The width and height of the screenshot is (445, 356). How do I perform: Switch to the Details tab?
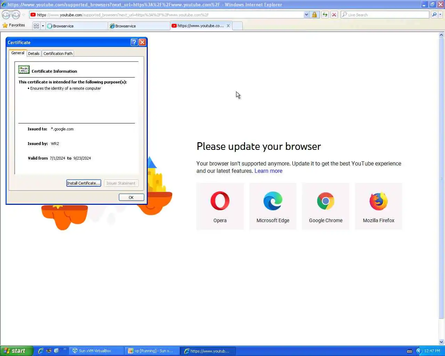[34, 54]
